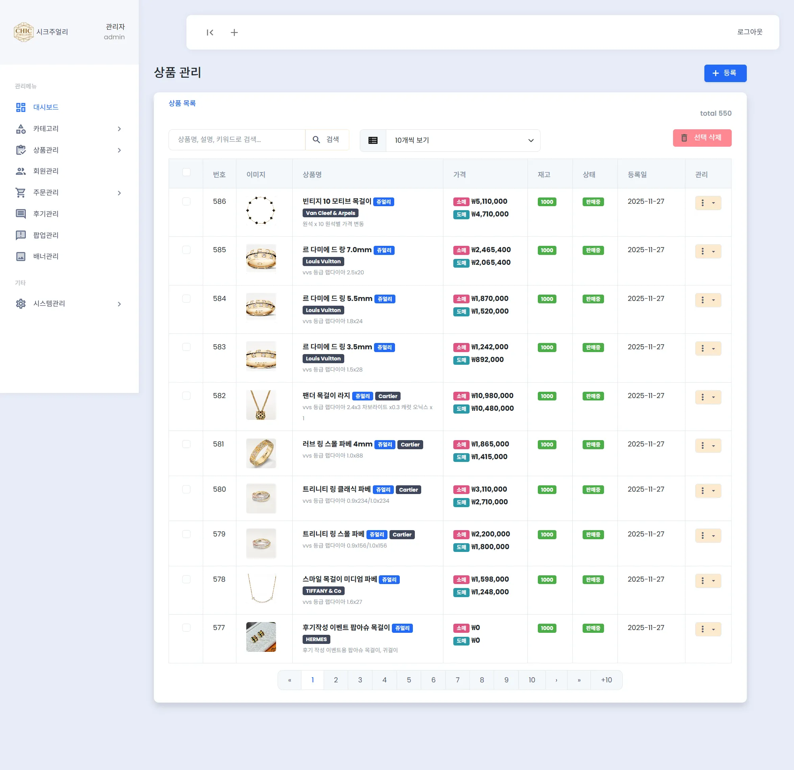Viewport: 794px width, 770px height.
Task: Open the ring thumbnail for product 581
Action: 261,454
